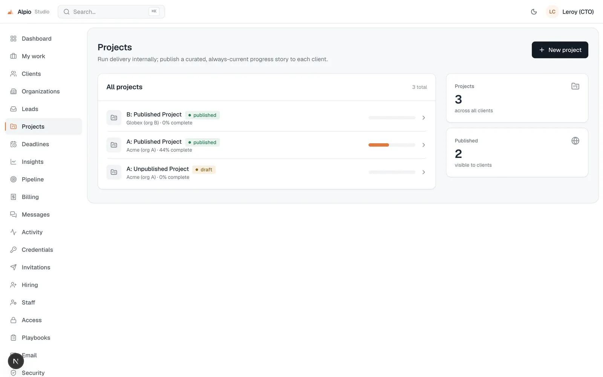The height and width of the screenshot is (377, 603).
Task: Open the Leroy (CTO) account menu
Action: point(570,12)
